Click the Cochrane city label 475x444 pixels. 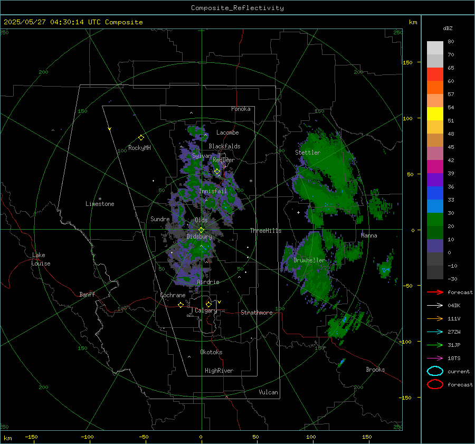[173, 295]
